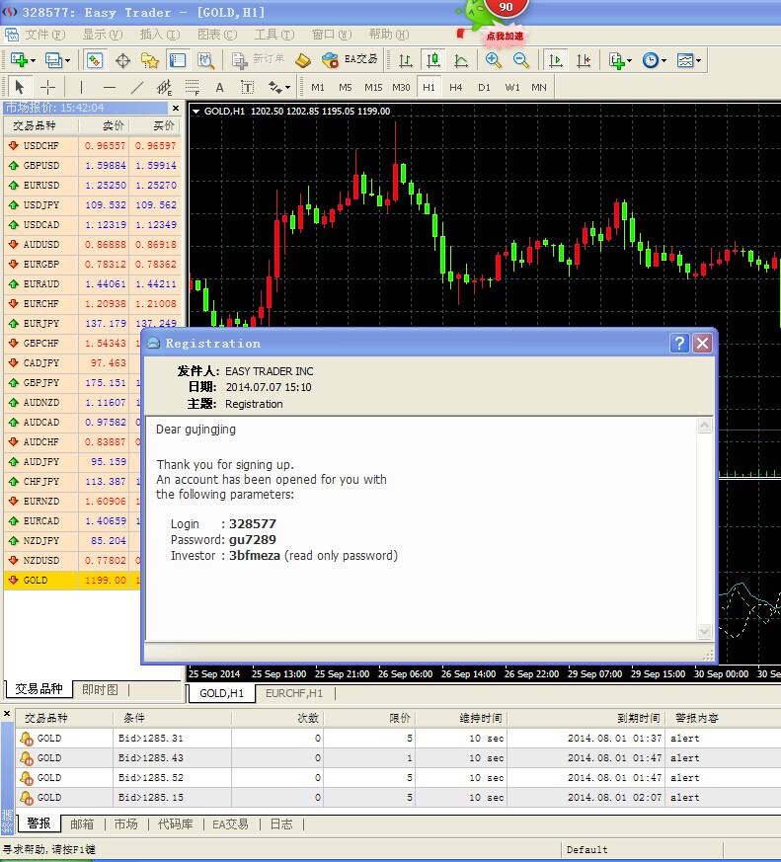
Task: Open the 文件(F) menu
Action: coord(45,35)
